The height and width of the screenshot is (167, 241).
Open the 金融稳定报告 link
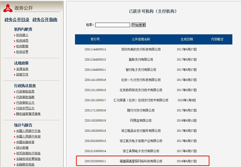coord(25,164)
